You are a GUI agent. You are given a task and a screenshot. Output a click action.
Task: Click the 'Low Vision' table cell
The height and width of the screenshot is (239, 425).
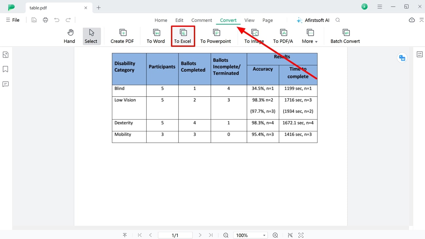(129, 108)
